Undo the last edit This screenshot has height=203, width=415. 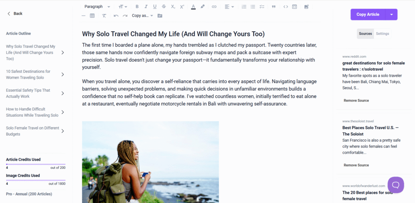(x=116, y=16)
